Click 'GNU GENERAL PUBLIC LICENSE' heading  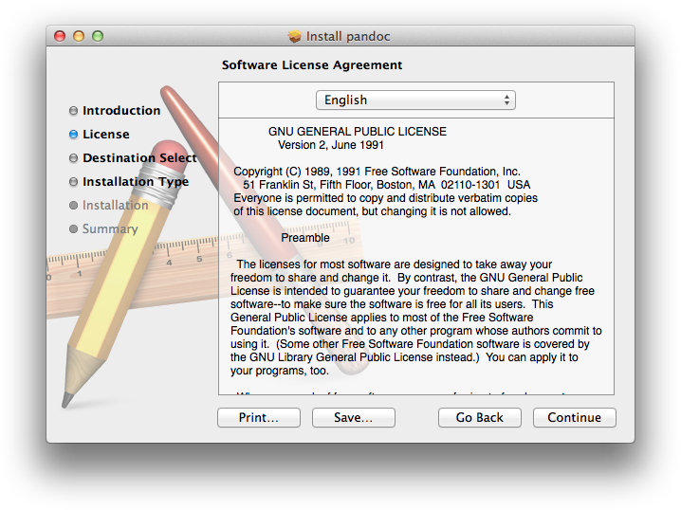pos(357,132)
